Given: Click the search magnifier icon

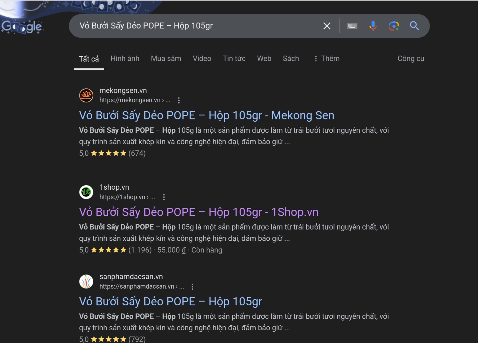Looking at the screenshot, I should (x=414, y=26).
